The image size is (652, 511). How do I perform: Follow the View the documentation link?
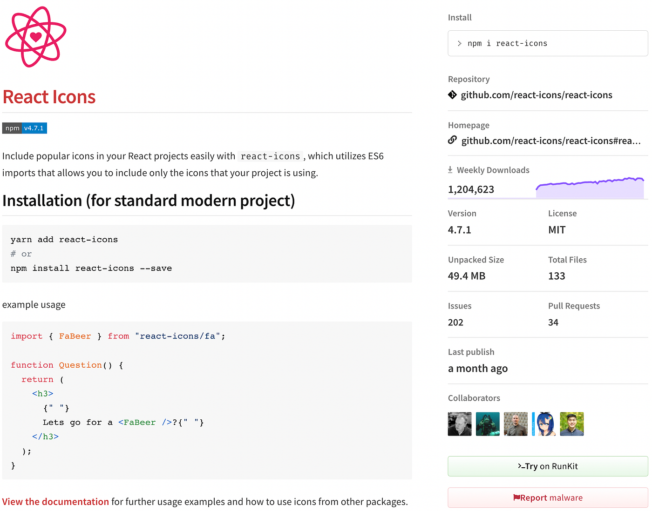(x=55, y=502)
